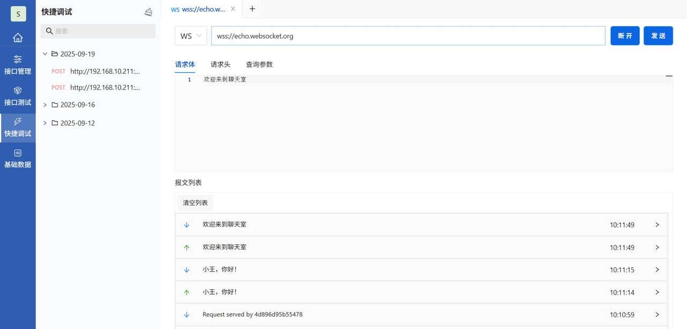Switch to the 查询参数 tab
The width and height of the screenshot is (687, 329).
pyautogui.click(x=259, y=64)
